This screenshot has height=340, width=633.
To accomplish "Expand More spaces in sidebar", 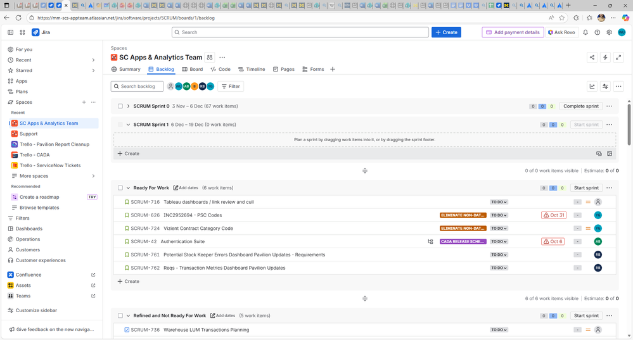I will 93,176.
